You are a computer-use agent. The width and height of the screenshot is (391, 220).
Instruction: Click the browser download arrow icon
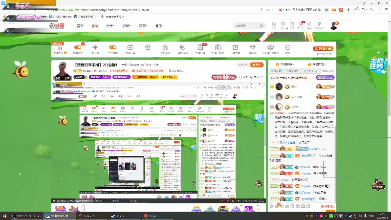(348, 10)
